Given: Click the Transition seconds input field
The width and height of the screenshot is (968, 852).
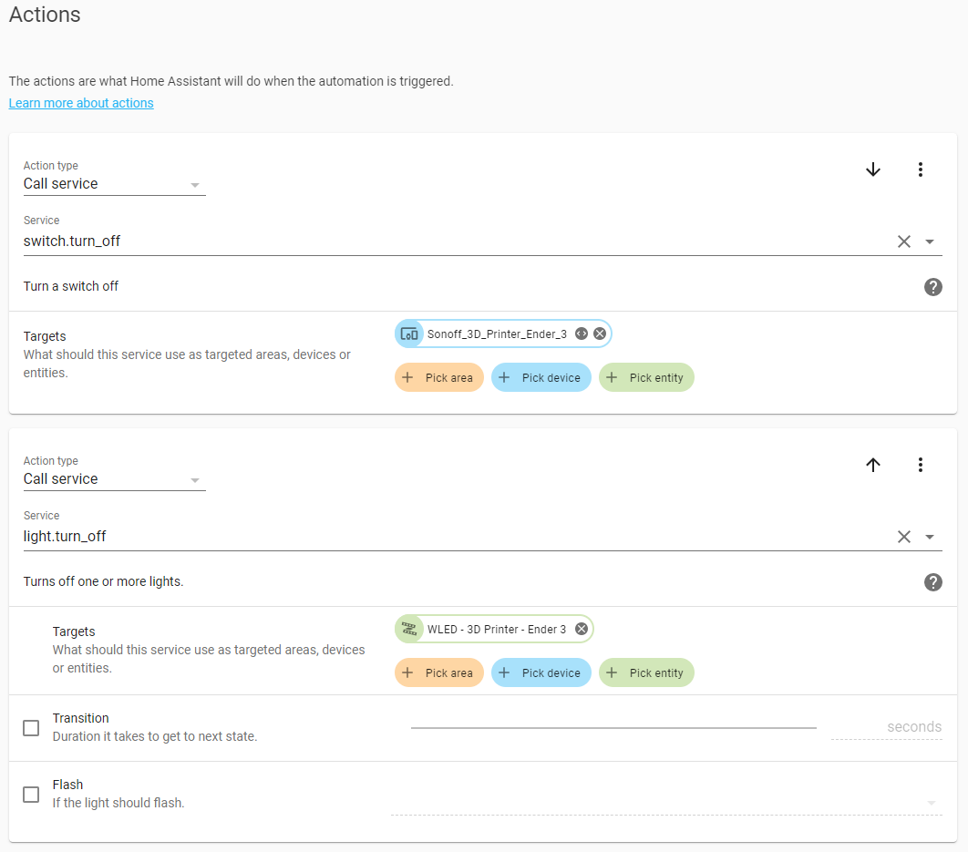Looking at the screenshot, I should pyautogui.click(x=887, y=727).
